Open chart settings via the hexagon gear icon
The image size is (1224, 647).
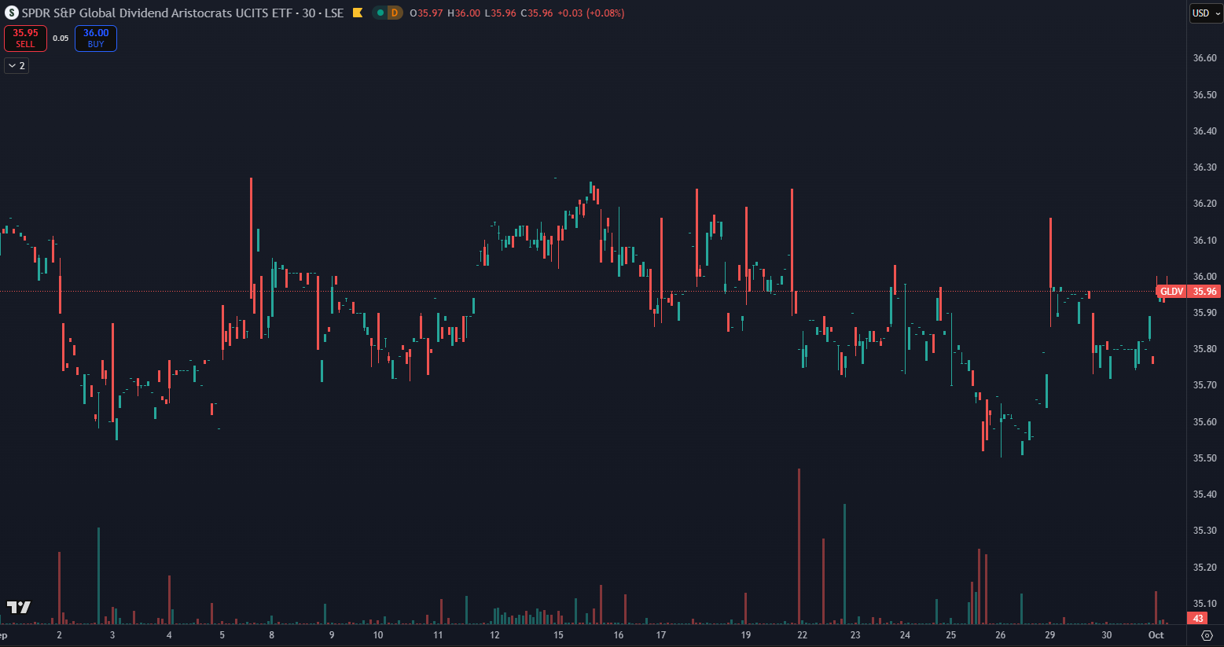point(1207,635)
